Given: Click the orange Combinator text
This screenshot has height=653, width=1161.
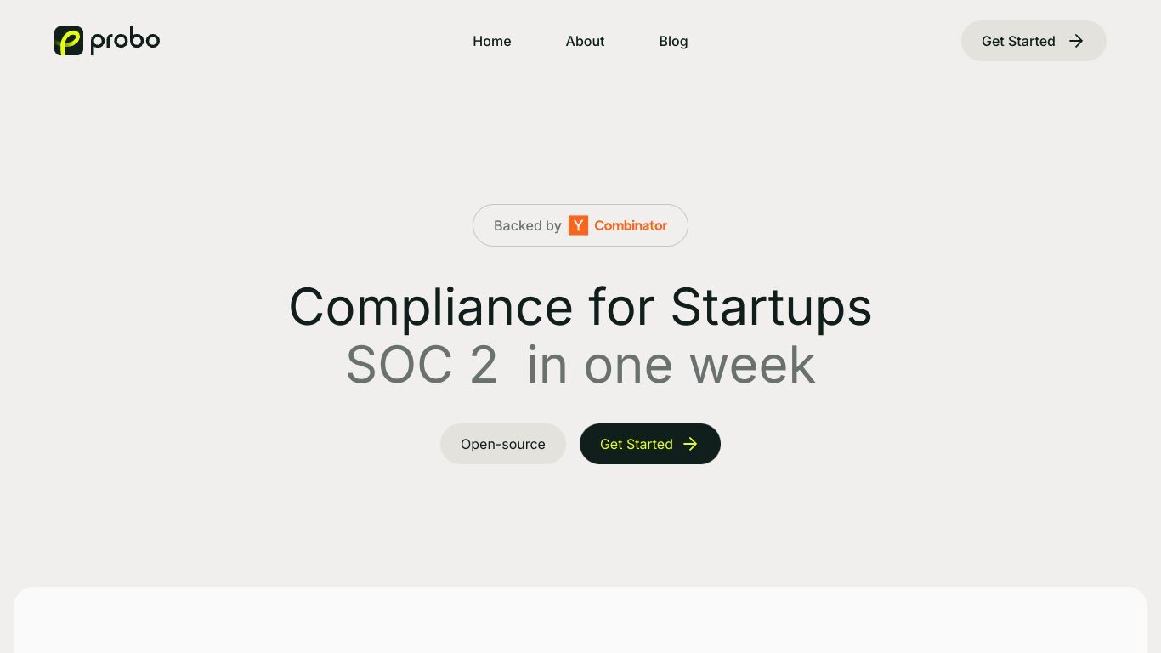Looking at the screenshot, I should (x=631, y=225).
